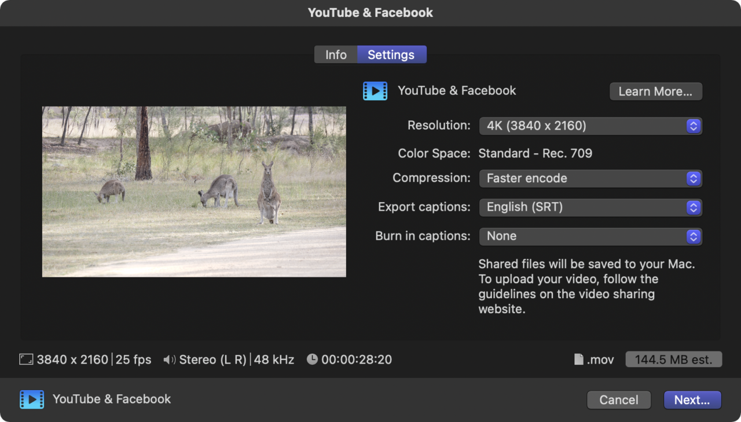Screen dimensions: 741x422
Task: Click the Cancel button
Action: pos(619,400)
